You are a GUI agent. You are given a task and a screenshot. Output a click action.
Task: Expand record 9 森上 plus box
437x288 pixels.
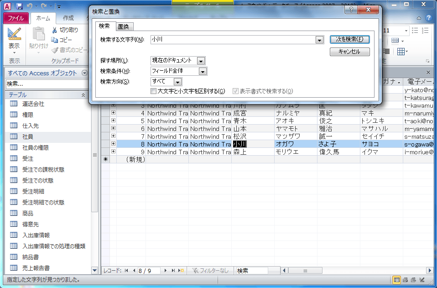[x=114, y=152]
